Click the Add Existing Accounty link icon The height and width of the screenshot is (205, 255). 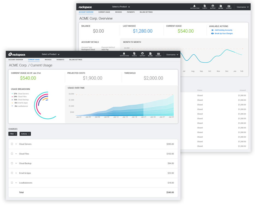[212, 30]
